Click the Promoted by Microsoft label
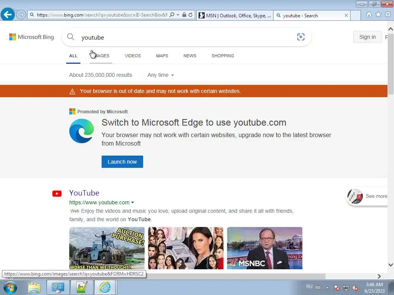This screenshot has width=394, height=295. point(102,112)
